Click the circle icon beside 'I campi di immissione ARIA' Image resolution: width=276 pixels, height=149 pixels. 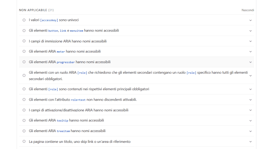pos(24,41)
